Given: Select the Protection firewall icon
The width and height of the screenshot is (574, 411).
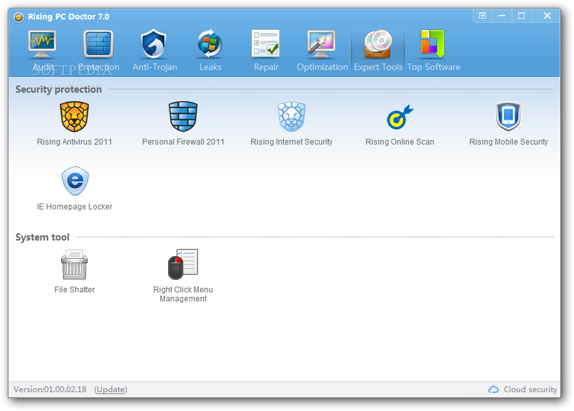Looking at the screenshot, I should 98,44.
